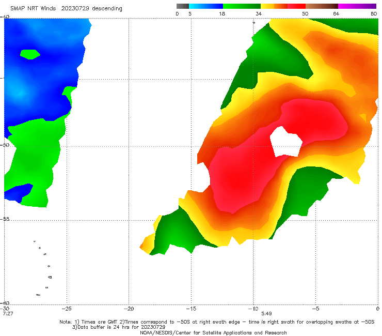The height and width of the screenshot is (336, 382).
Task: Click the note line 'Times are GMT'
Action: coord(217,322)
